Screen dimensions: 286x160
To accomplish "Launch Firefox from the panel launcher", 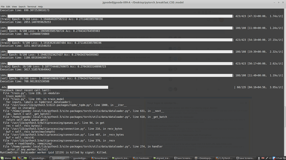I will coord(18,158).
